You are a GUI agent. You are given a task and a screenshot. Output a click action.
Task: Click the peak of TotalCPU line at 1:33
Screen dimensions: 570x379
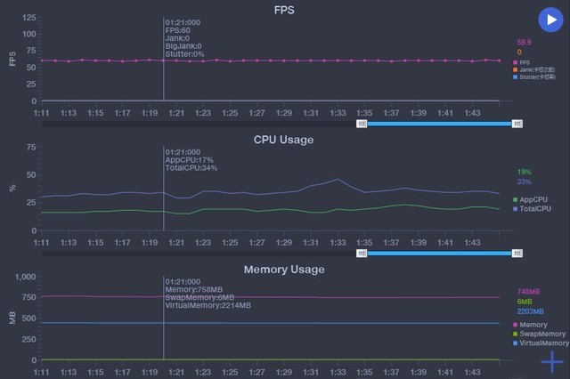337,179
